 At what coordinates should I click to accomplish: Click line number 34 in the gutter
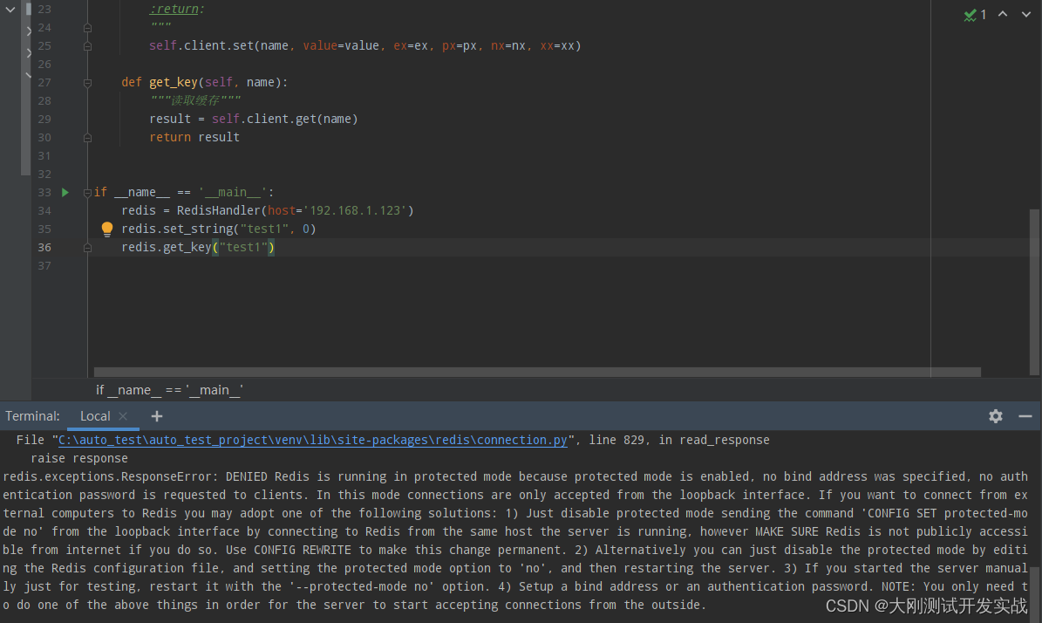tap(44, 211)
